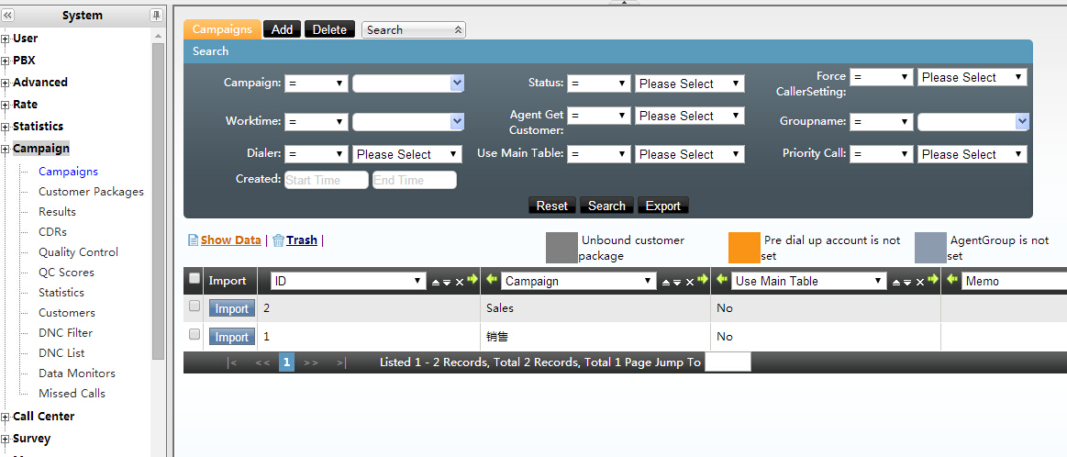Click Import button for the Sales campaign
Screen dimensions: 1067x457
click(x=231, y=309)
